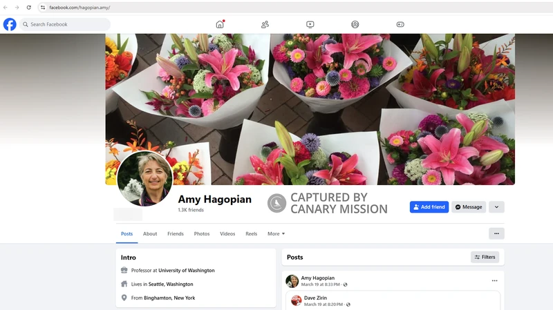Switch to the Videos tab
The width and height of the screenshot is (553, 310).
click(x=227, y=233)
